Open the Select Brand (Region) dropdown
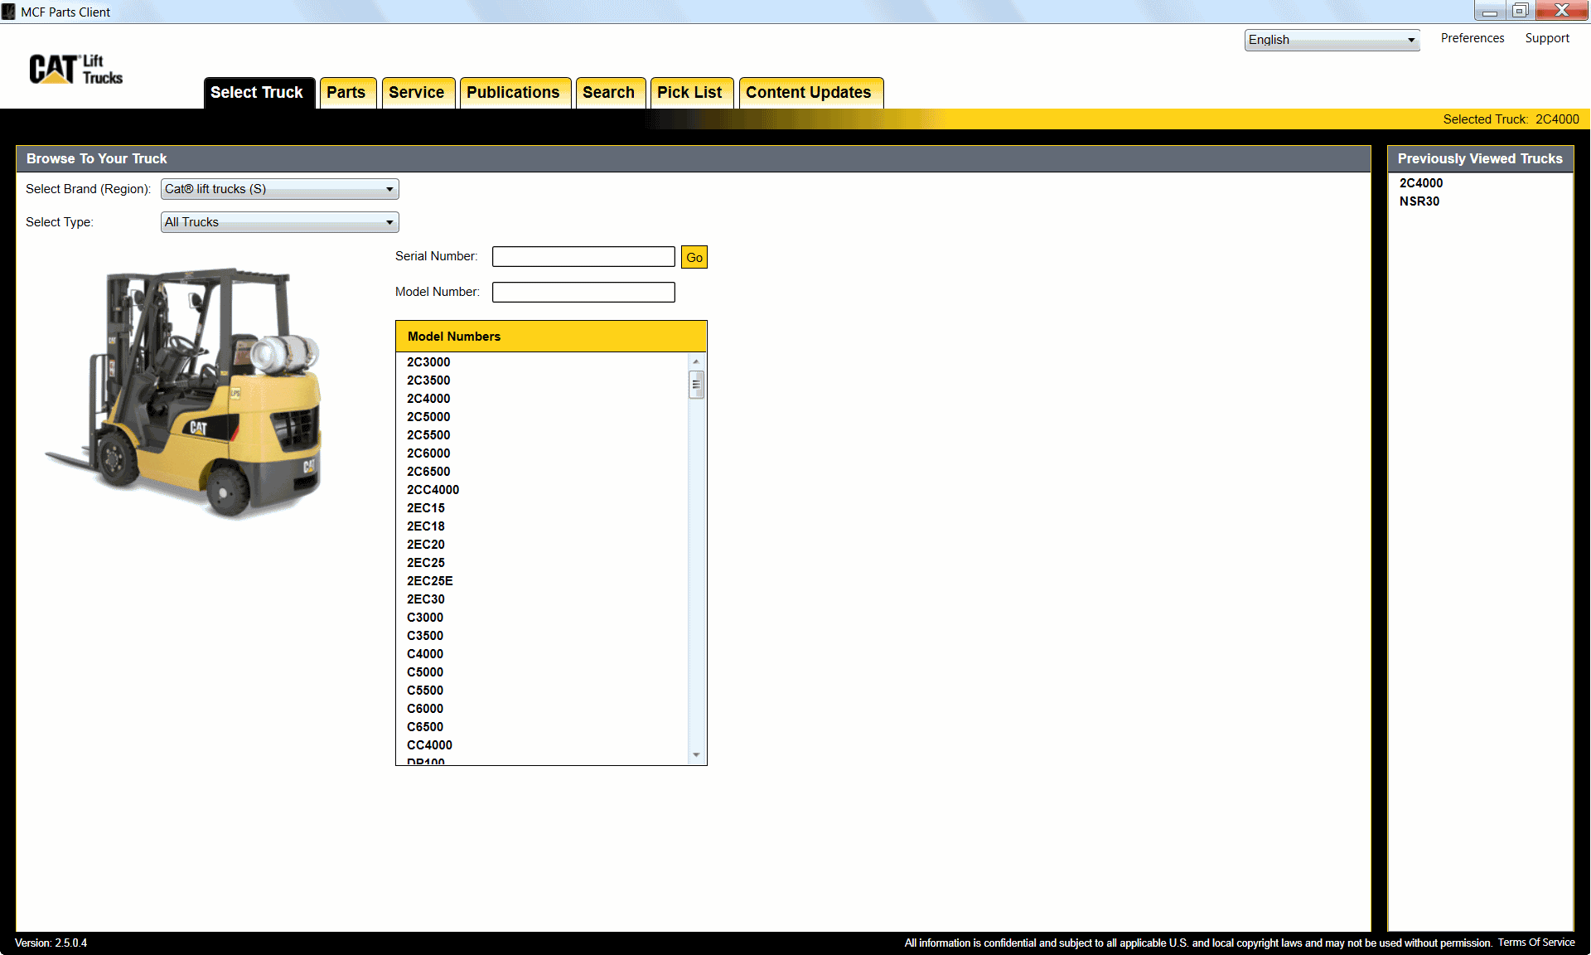 [389, 189]
